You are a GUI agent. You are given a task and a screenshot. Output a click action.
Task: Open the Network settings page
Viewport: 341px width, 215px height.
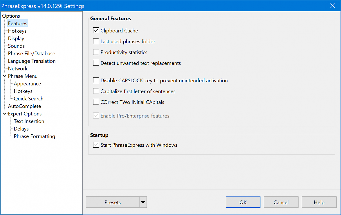pyautogui.click(x=18, y=69)
